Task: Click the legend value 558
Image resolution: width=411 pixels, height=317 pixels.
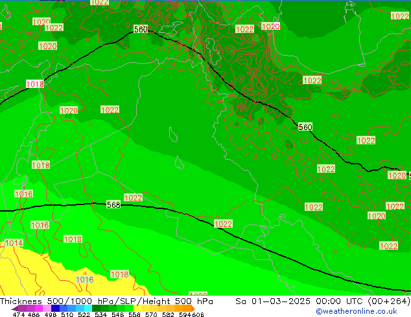Action: point(134,314)
